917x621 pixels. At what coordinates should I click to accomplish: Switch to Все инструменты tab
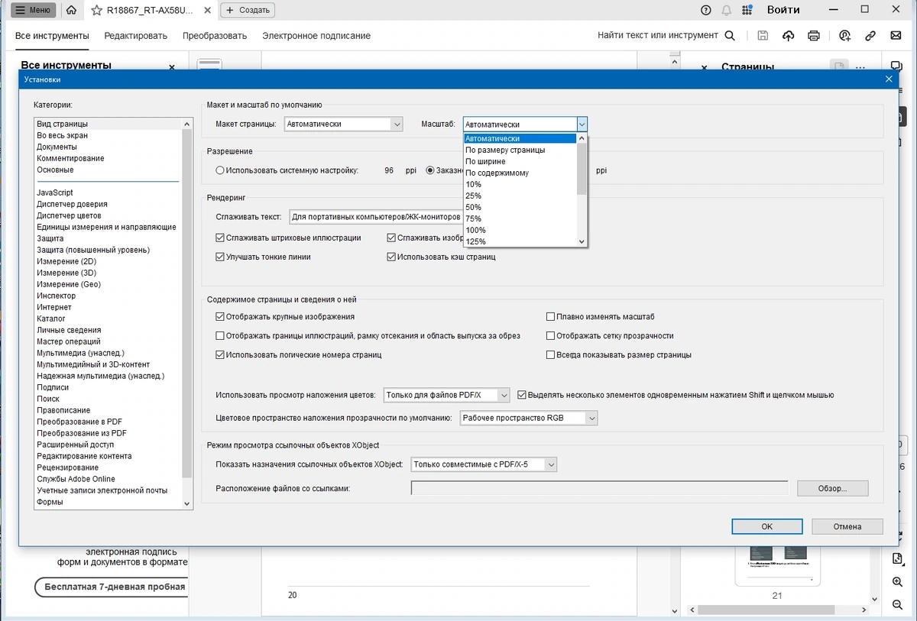pos(52,36)
